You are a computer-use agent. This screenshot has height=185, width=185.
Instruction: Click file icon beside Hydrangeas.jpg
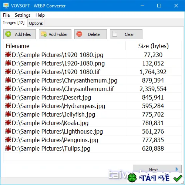[x=8, y=106]
